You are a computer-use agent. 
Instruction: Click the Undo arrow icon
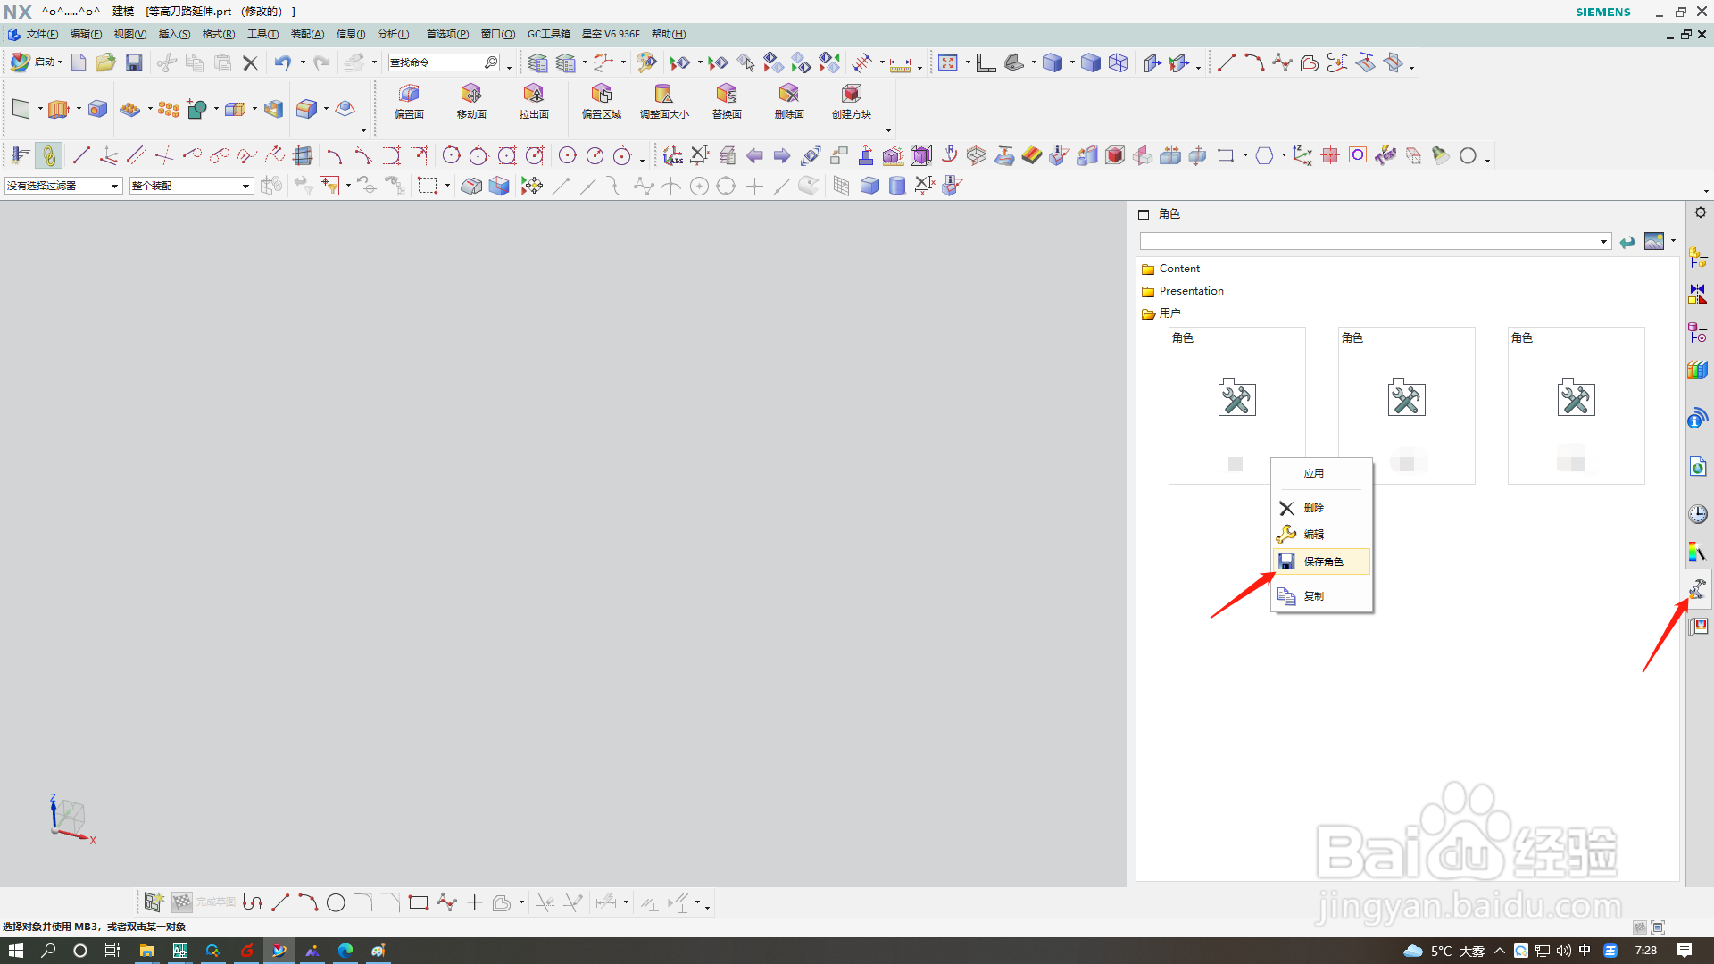point(282,62)
